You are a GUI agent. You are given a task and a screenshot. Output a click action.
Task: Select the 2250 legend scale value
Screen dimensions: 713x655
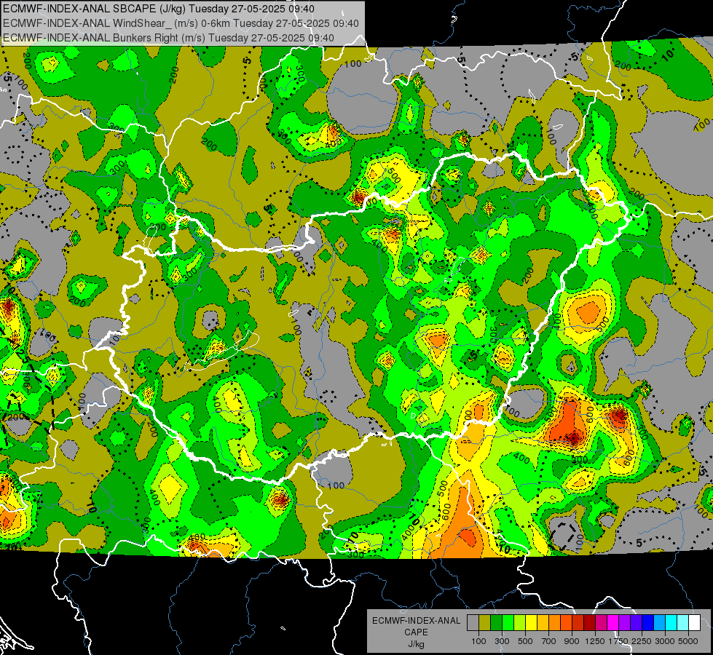point(642,641)
